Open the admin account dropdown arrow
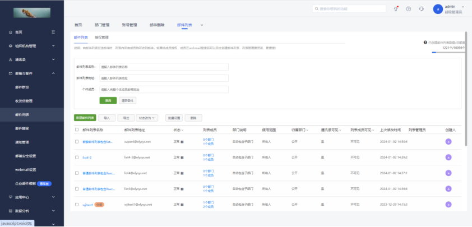Screen dimensions: 472x227 coord(463,6)
